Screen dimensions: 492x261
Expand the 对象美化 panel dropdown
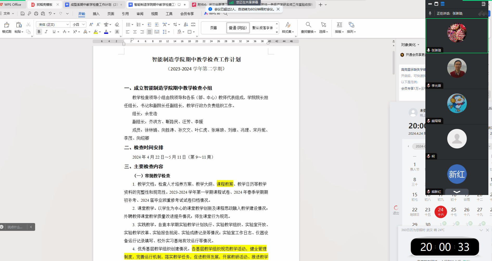click(x=410, y=45)
